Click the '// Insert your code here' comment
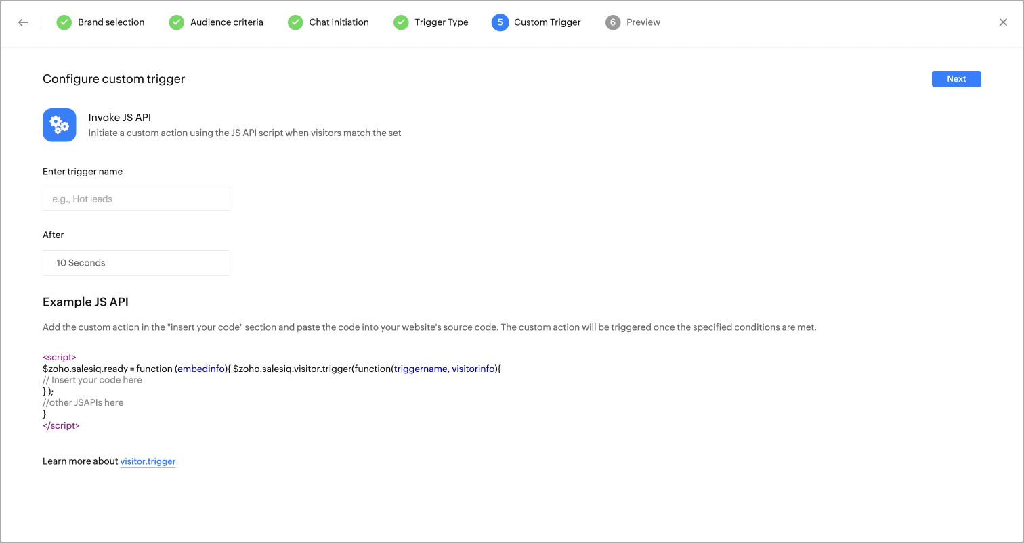The image size is (1024, 543). 92,380
